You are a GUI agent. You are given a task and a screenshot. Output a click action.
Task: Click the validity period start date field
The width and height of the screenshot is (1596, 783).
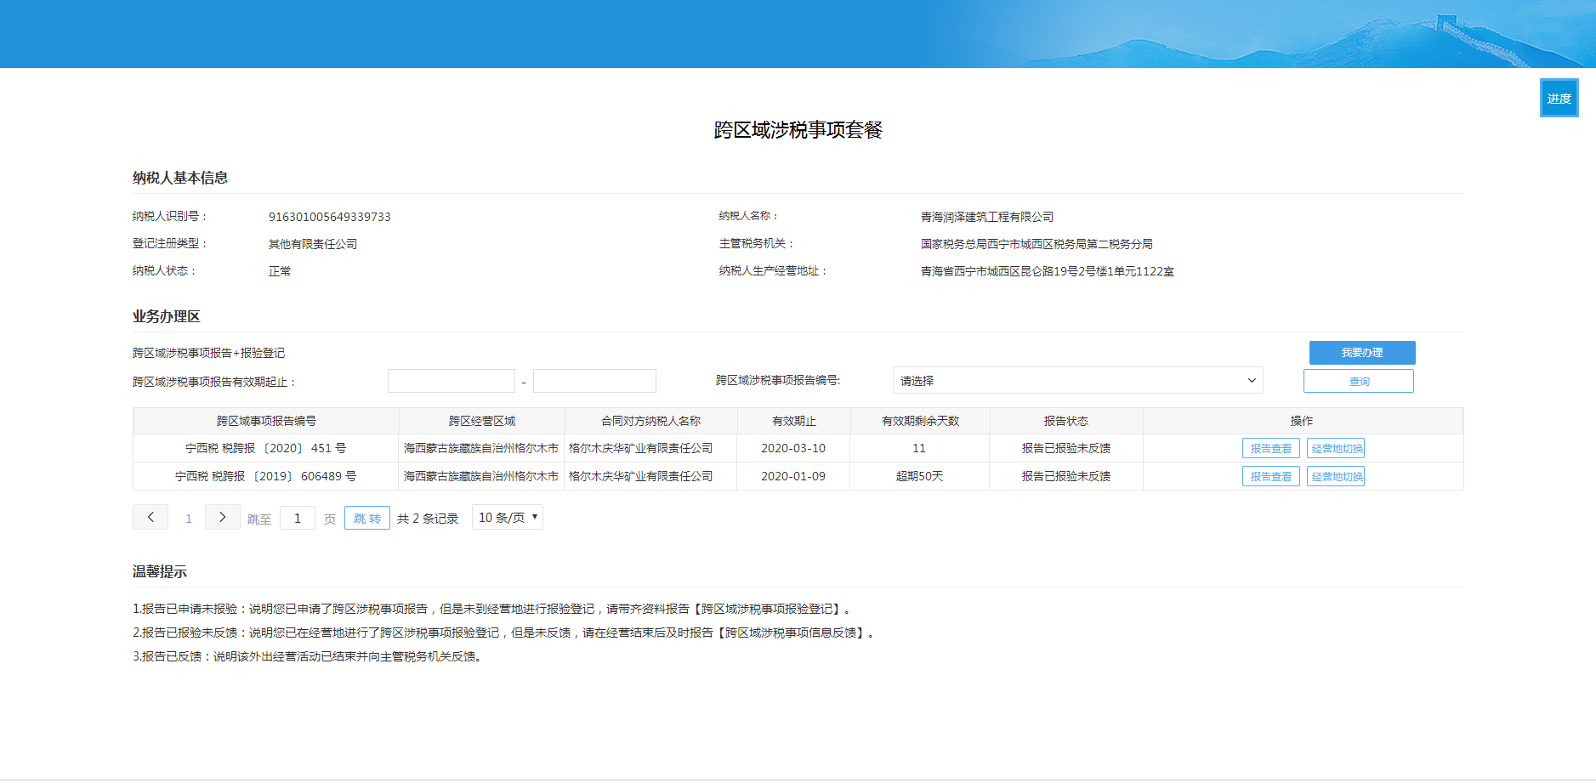452,381
